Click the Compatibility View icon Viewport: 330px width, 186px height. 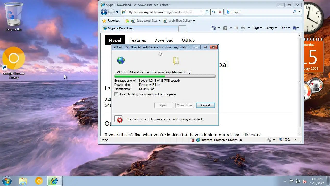[x=207, y=12]
